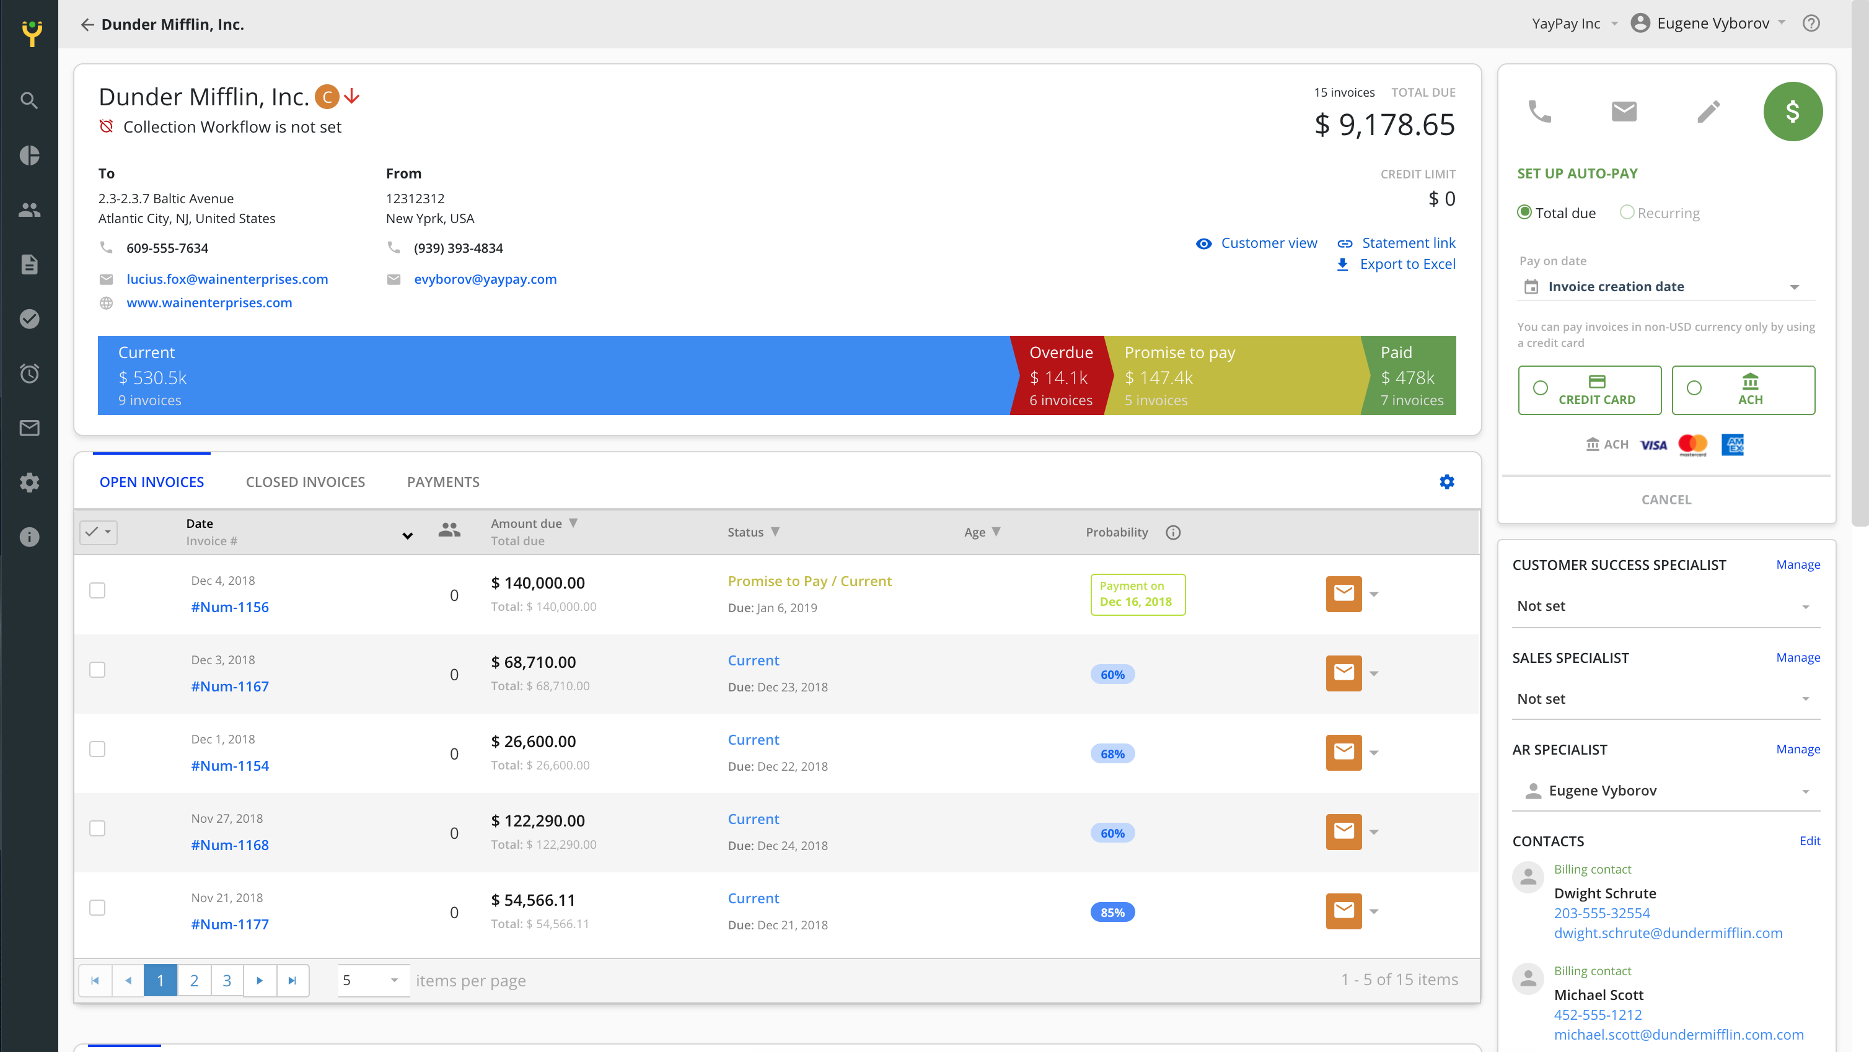The image size is (1869, 1052).
Task: Switch to Closed Invoices tab
Action: (x=306, y=482)
